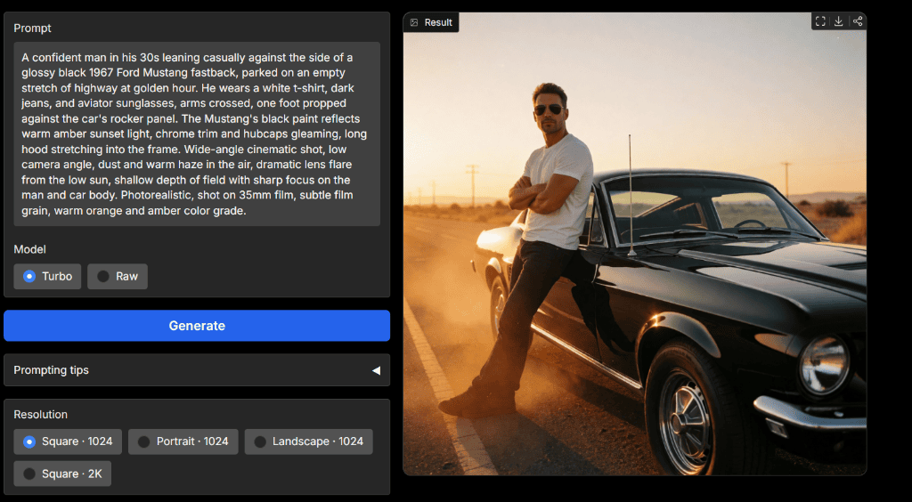Download the generated Mustang image
Screen dimensions: 912x502
pyautogui.click(x=839, y=21)
